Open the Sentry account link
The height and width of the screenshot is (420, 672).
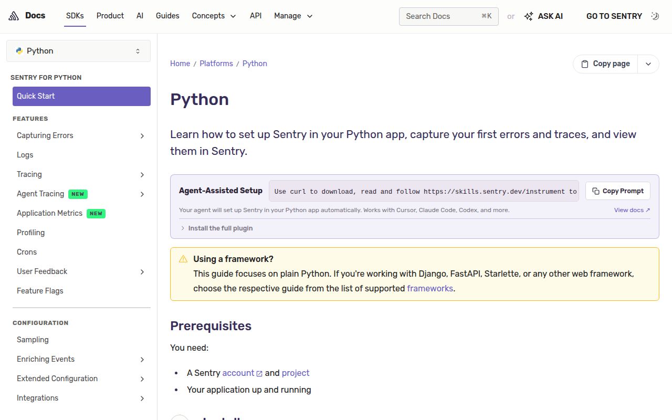tap(238, 373)
